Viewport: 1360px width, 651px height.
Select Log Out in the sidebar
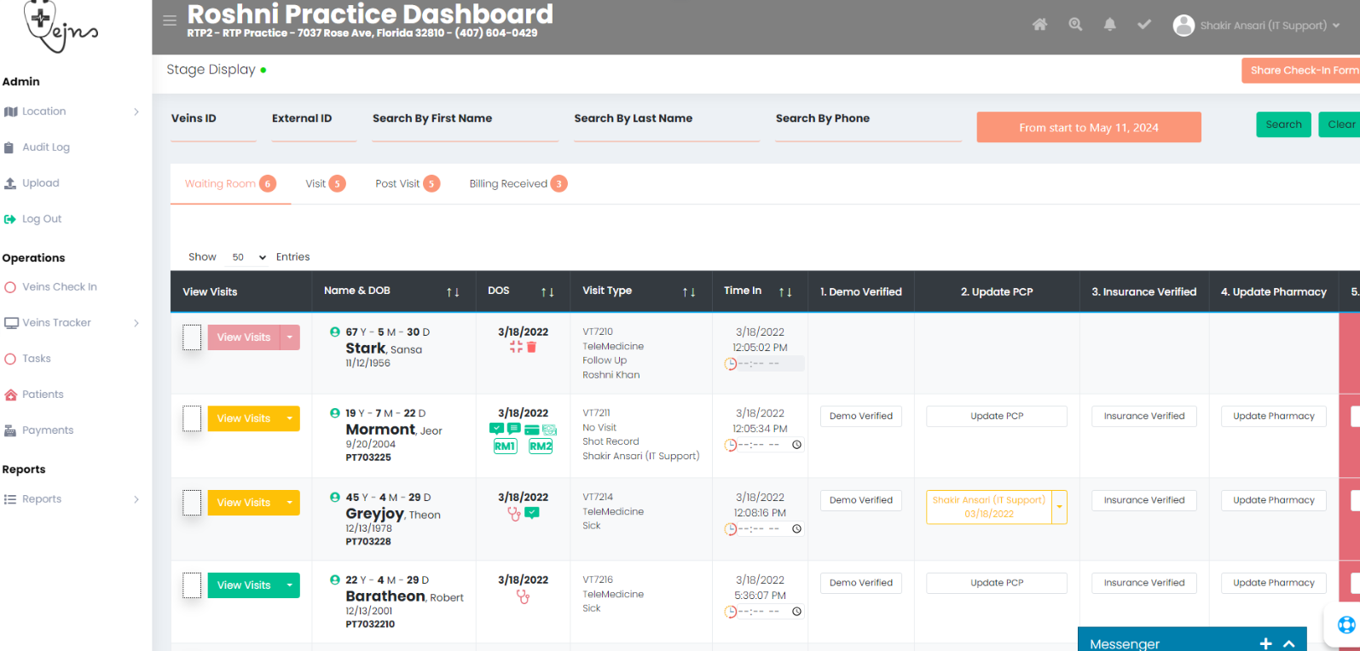coord(42,219)
